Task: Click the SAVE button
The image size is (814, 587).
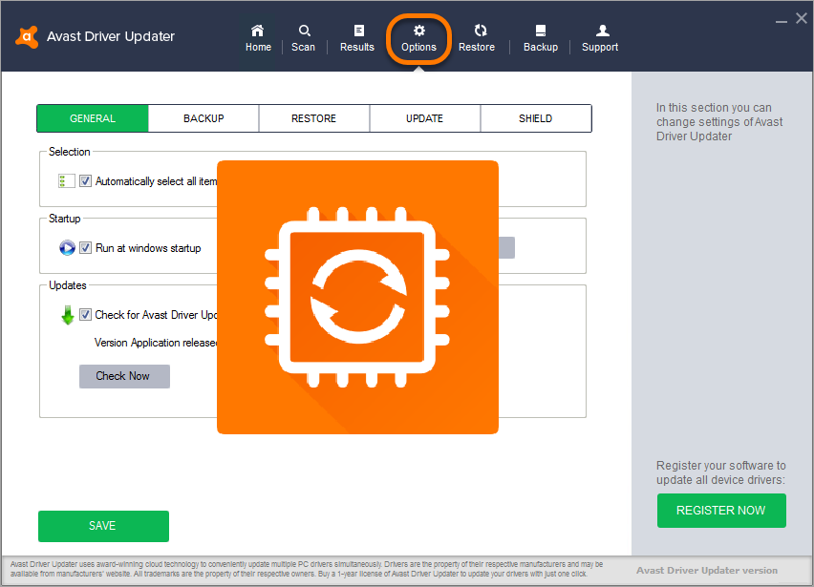Action: [103, 526]
